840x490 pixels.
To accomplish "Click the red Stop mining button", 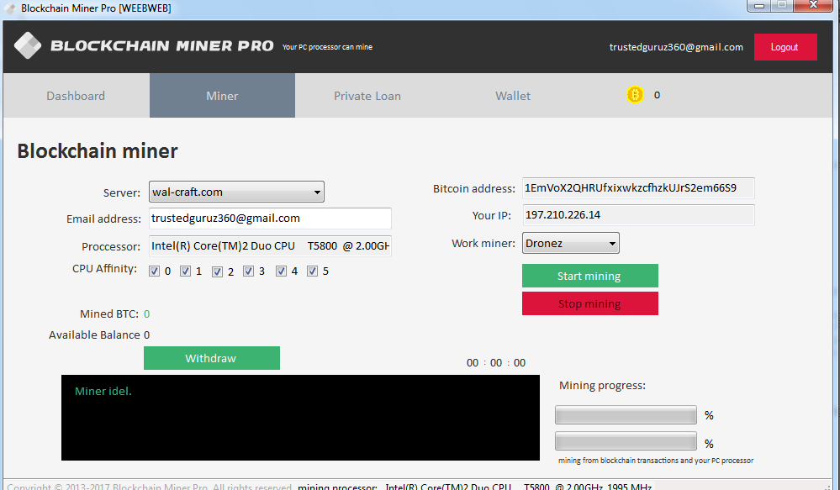I will tap(589, 303).
